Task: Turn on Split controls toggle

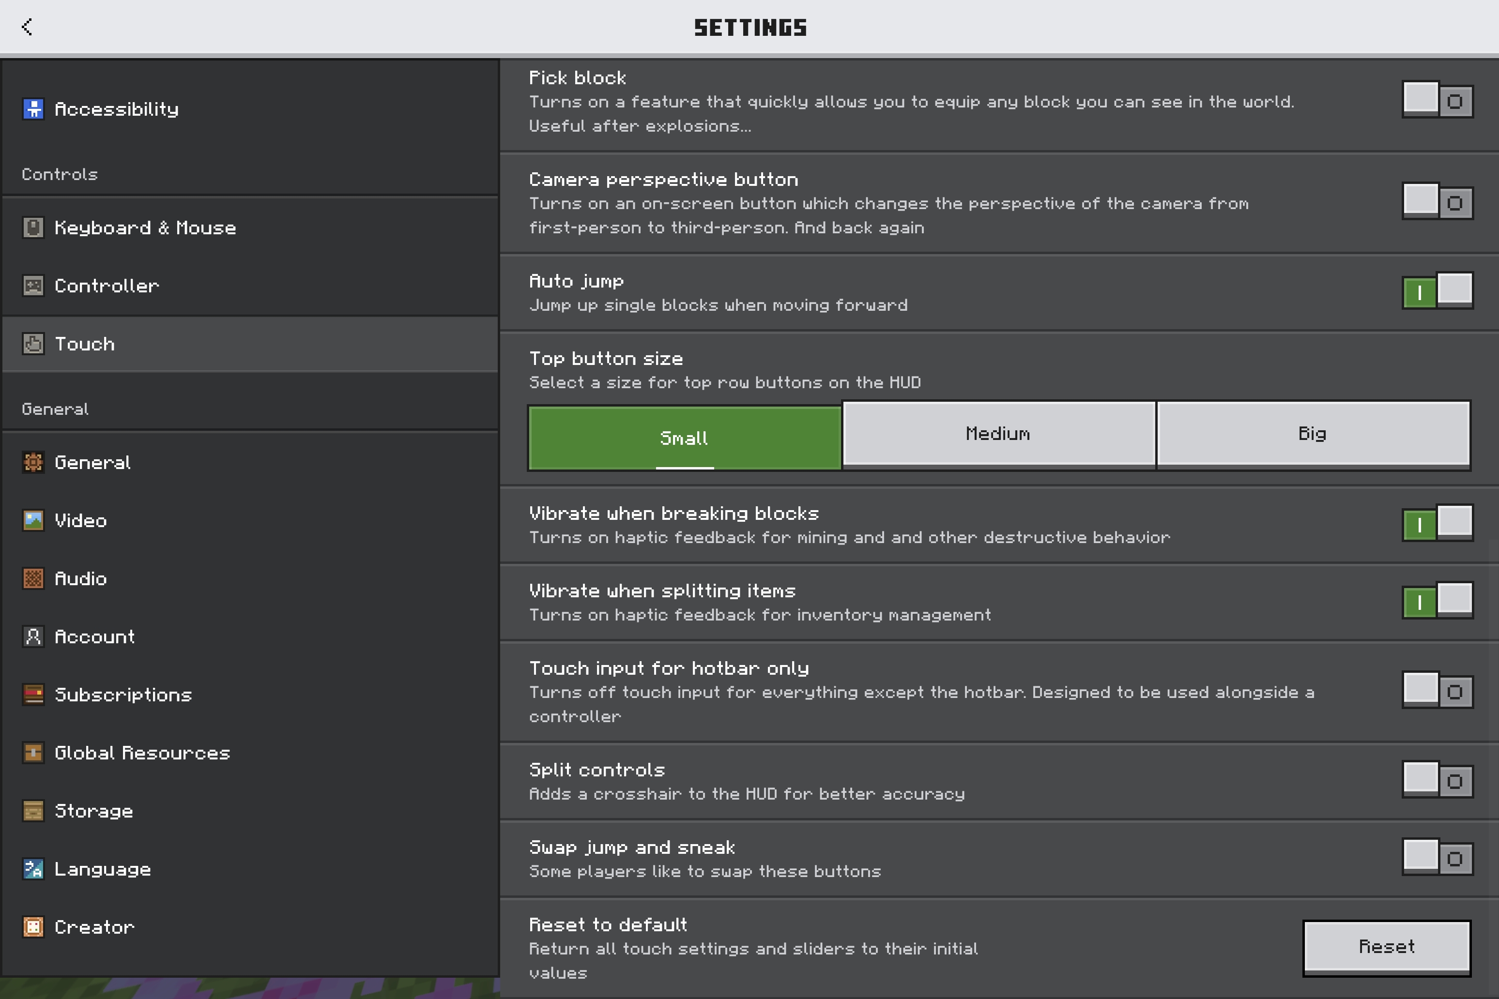Action: pyautogui.click(x=1437, y=779)
